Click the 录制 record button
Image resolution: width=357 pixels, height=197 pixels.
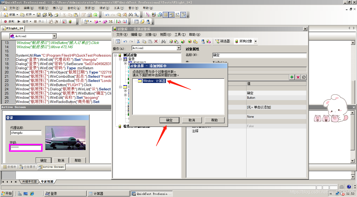[9, 21]
